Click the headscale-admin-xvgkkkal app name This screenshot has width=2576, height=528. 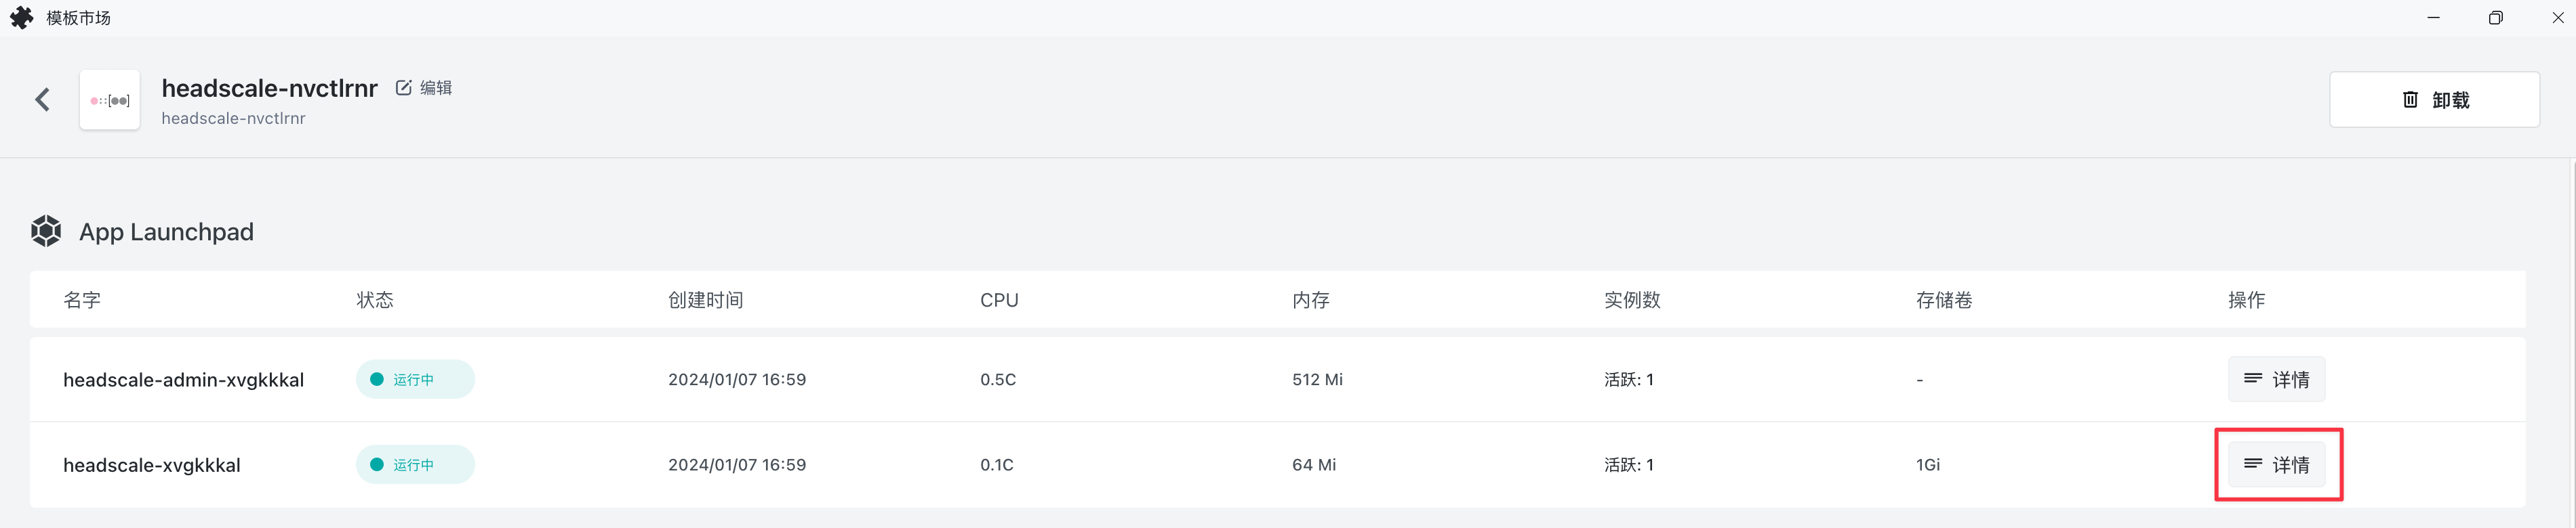(x=183, y=380)
